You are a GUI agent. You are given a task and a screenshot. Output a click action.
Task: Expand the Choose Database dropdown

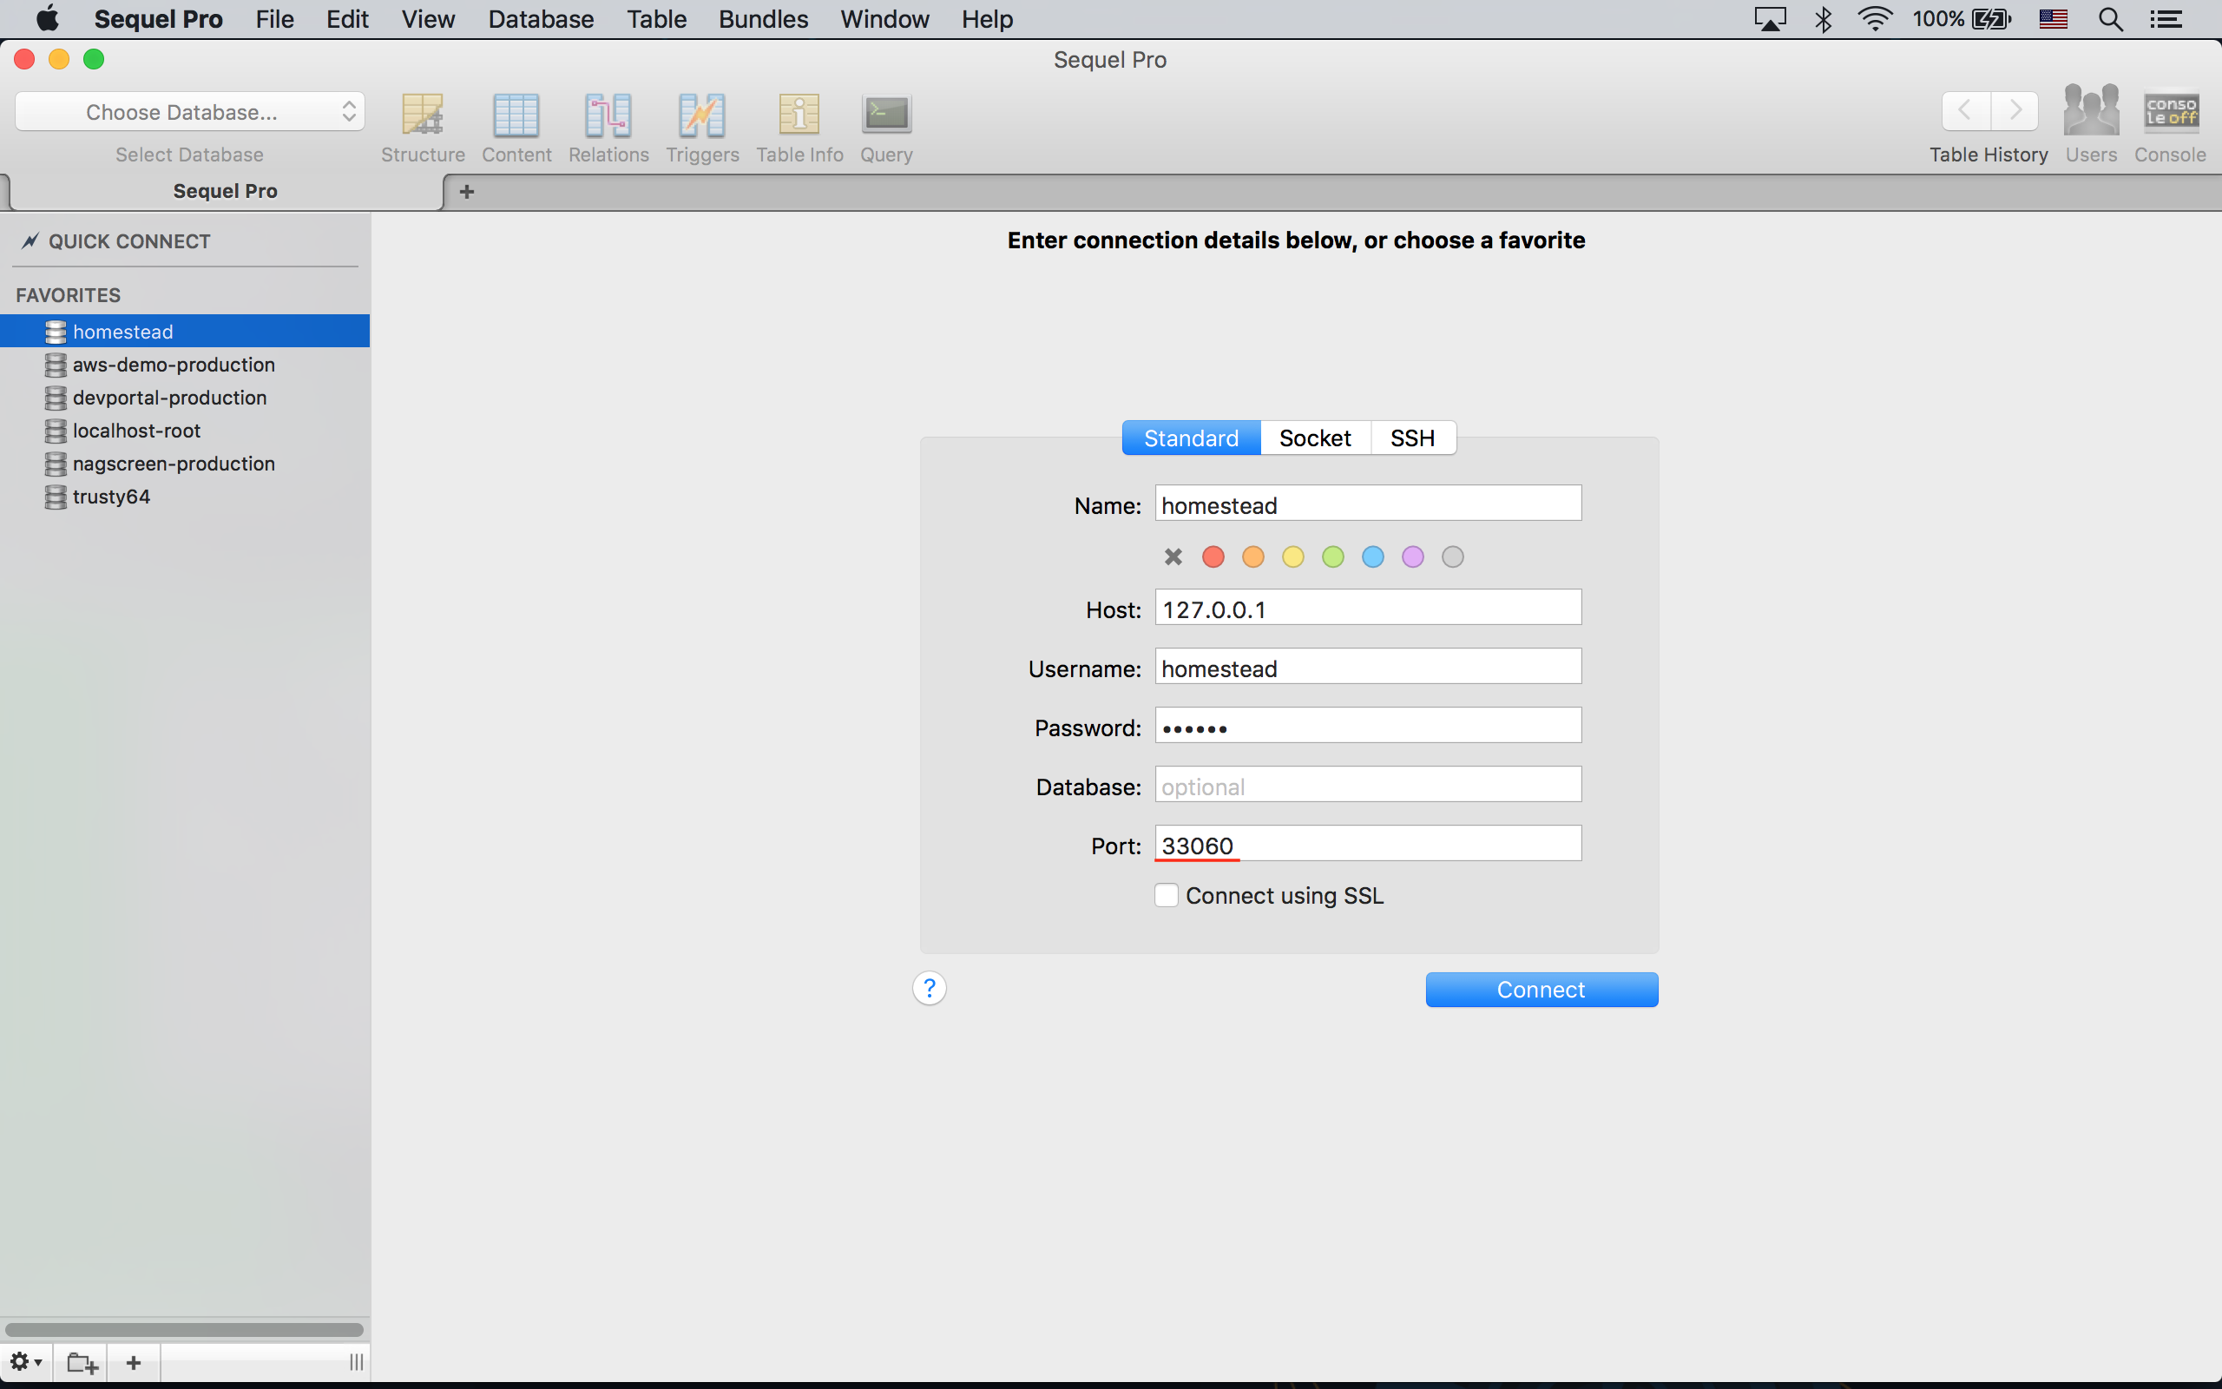190,112
